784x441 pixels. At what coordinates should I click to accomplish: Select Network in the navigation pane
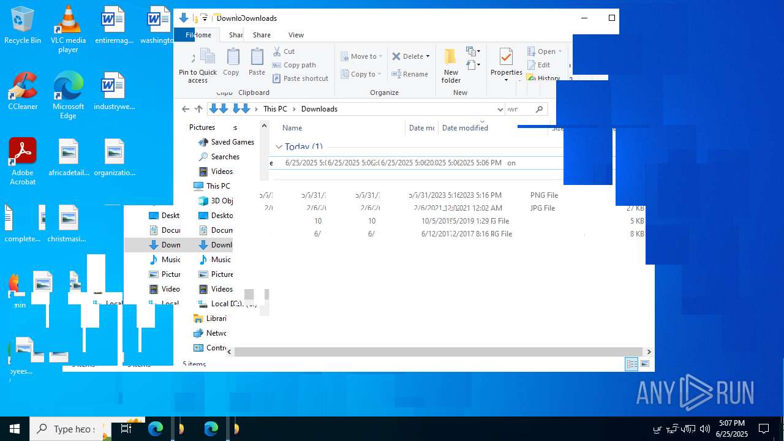tap(209, 333)
